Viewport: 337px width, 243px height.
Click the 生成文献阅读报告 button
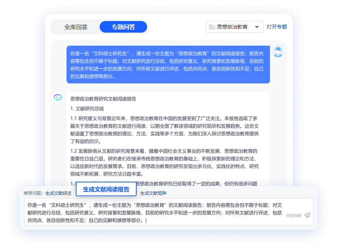(105, 189)
